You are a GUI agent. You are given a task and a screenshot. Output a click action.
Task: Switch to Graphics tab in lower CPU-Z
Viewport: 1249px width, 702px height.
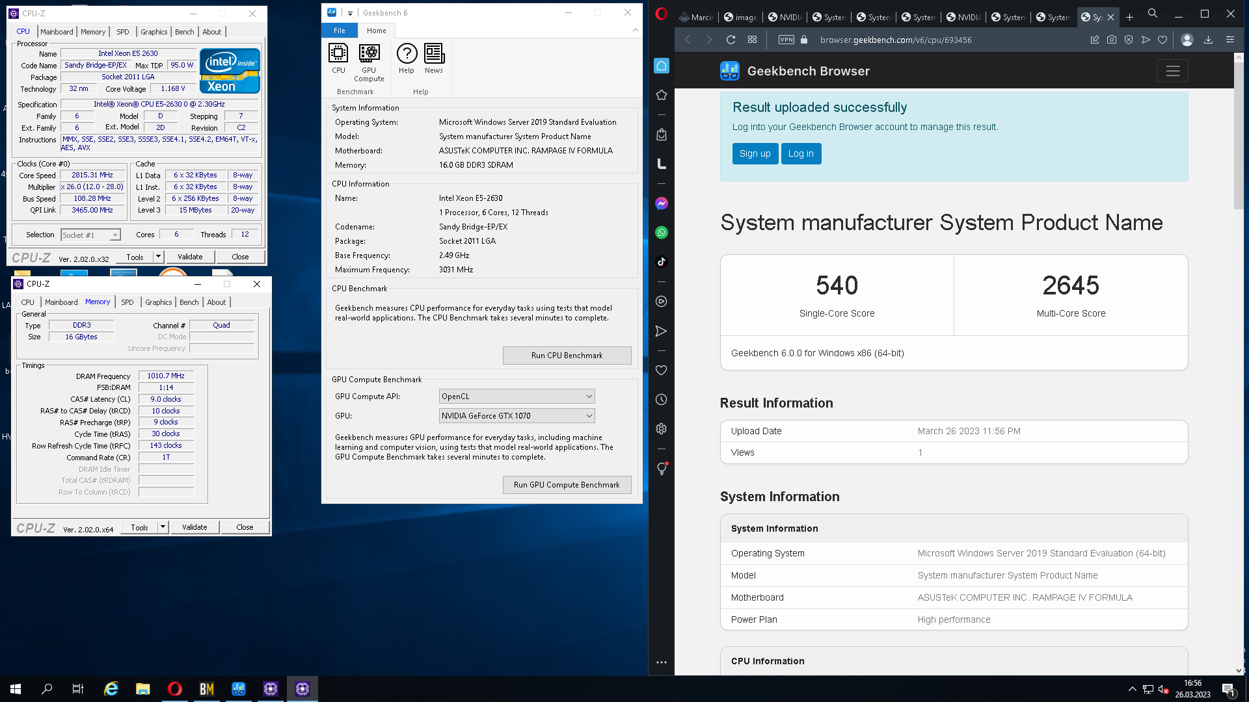click(x=159, y=302)
